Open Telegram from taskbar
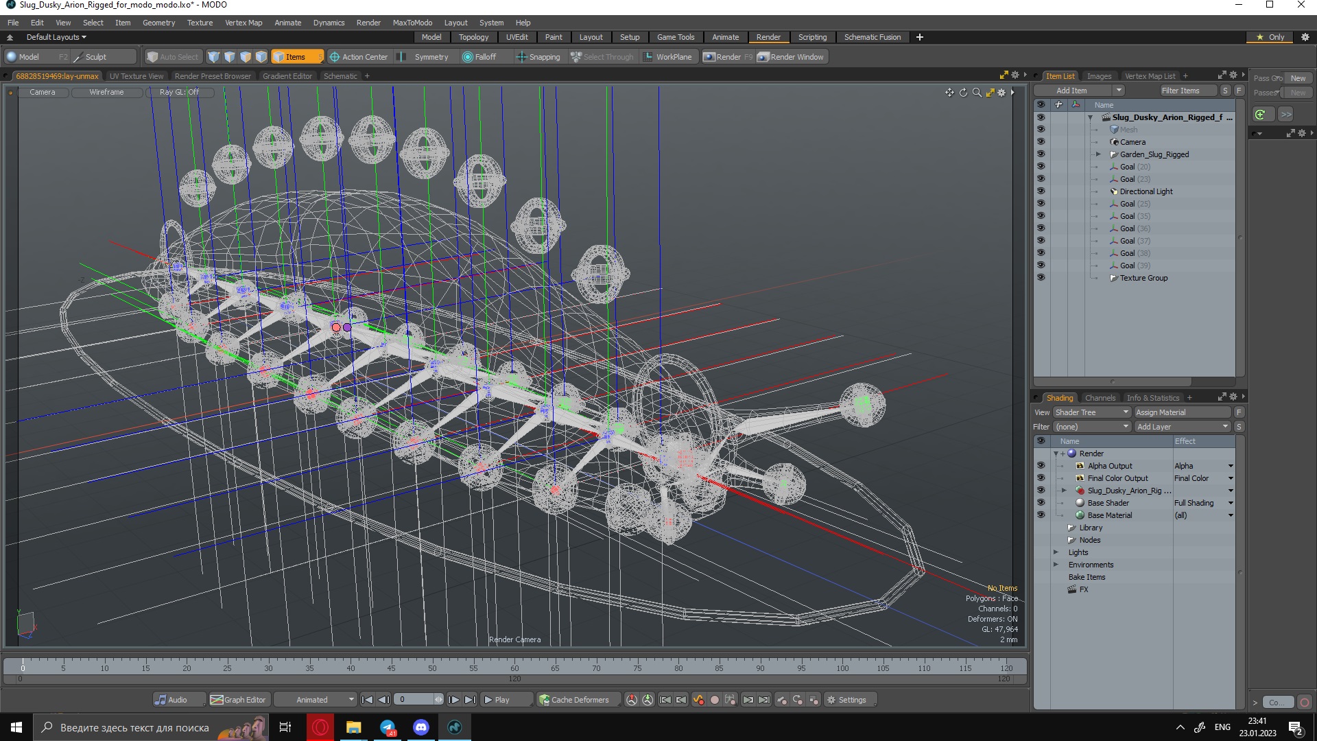 pos(388,727)
